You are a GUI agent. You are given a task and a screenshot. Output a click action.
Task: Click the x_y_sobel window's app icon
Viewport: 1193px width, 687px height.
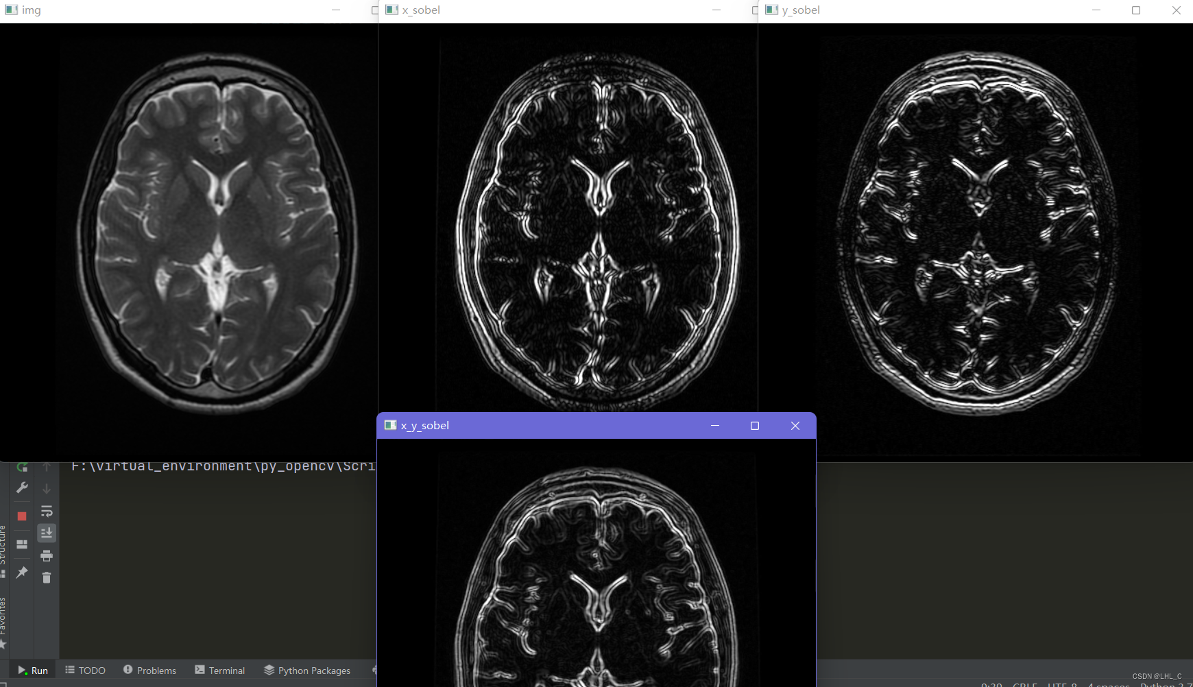tap(391, 425)
